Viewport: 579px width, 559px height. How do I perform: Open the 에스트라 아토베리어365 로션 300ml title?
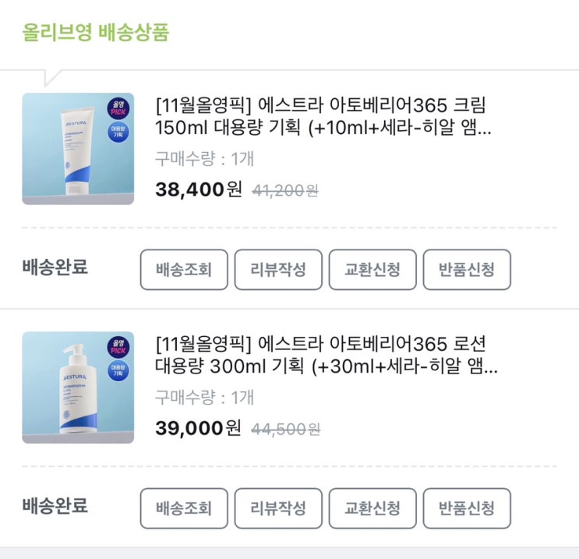tap(323, 355)
